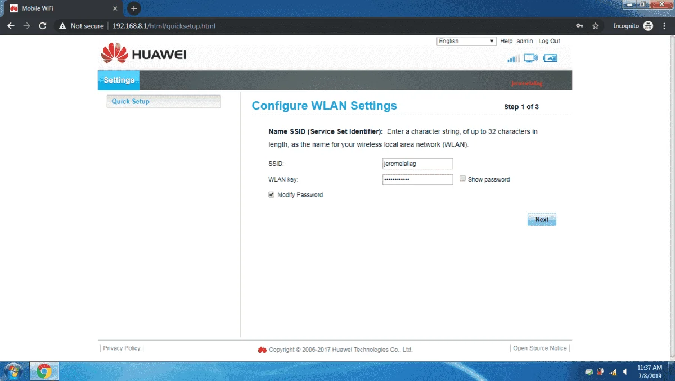
Task: Open the Open Source Notice link
Action: (540, 348)
